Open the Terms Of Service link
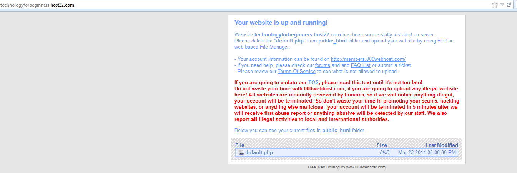 pyautogui.click(x=296, y=72)
